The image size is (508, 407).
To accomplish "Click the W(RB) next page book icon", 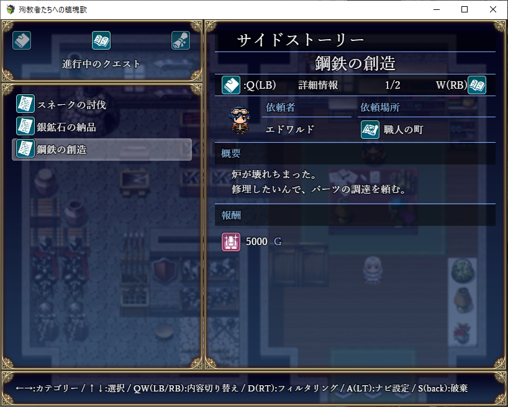I will (477, 85).
